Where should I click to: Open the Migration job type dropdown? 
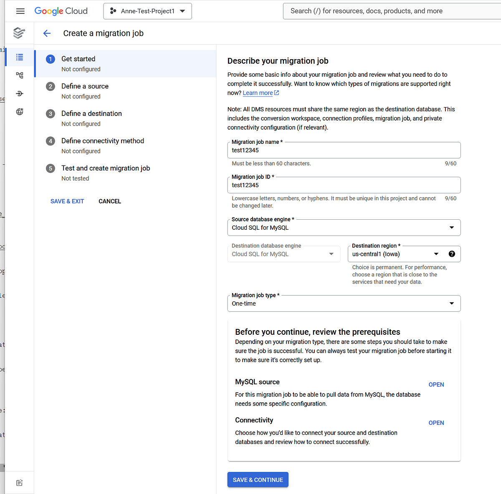coord(451,303)
